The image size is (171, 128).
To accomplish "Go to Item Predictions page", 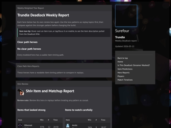I will [125, 69].
